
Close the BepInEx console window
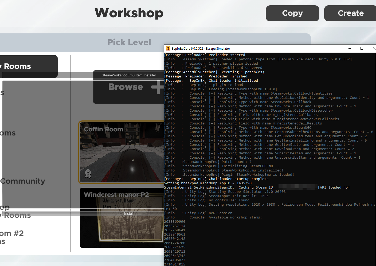374,48
